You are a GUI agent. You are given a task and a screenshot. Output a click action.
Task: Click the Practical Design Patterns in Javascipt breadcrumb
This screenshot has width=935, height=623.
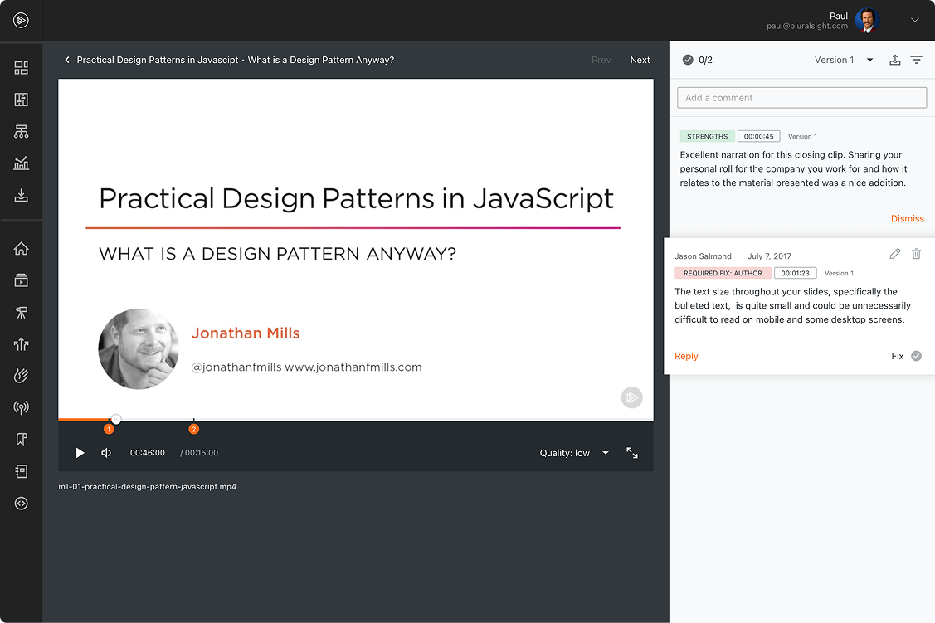[158, 60]
